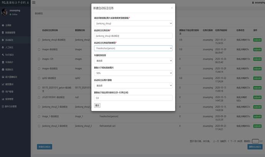The width and height of the screenshot is (265, 157).
Task: Click the zouanping user avatar in sidebar
Action: [x=4, y=13]
